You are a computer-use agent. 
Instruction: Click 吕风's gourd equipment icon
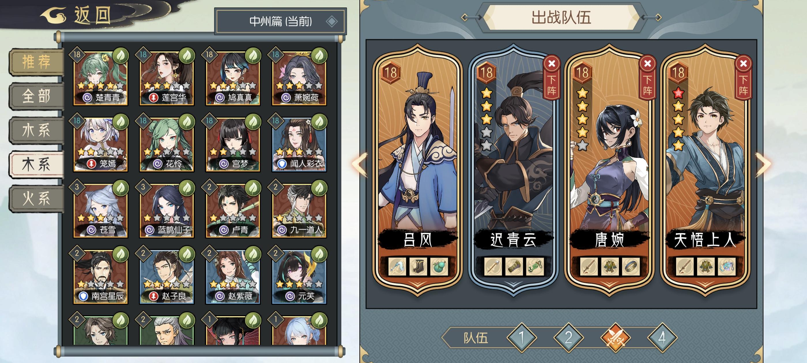click(x=439, y=267)
